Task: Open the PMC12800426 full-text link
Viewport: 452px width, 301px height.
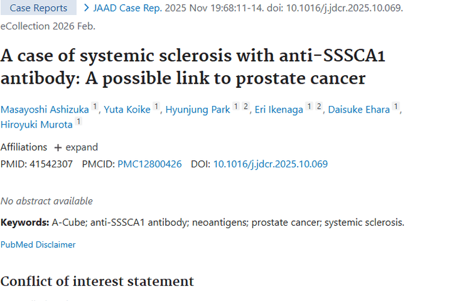Action: coord(149,164)
